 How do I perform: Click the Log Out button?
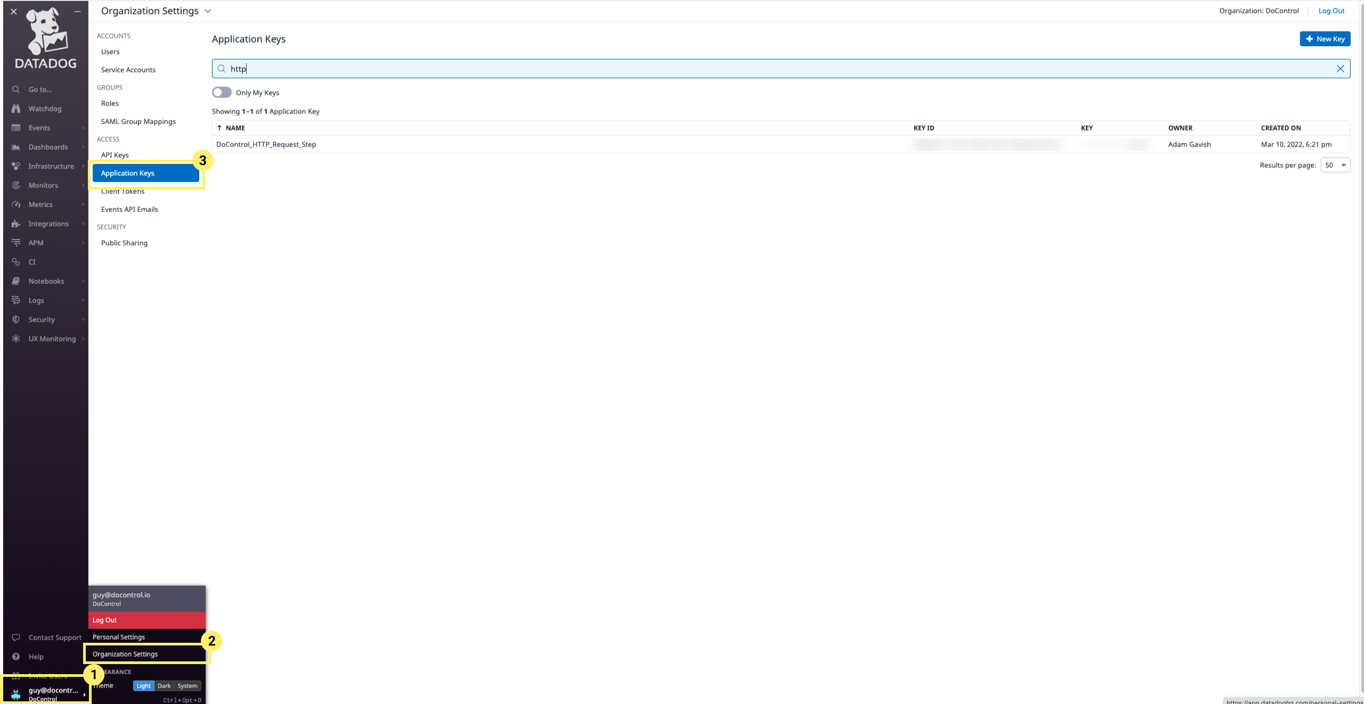(x=147, y=619)
